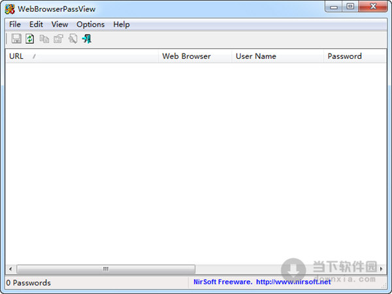The image size is (392, 294).
Task: Open the View menu
Action: (x=59, y=25)
